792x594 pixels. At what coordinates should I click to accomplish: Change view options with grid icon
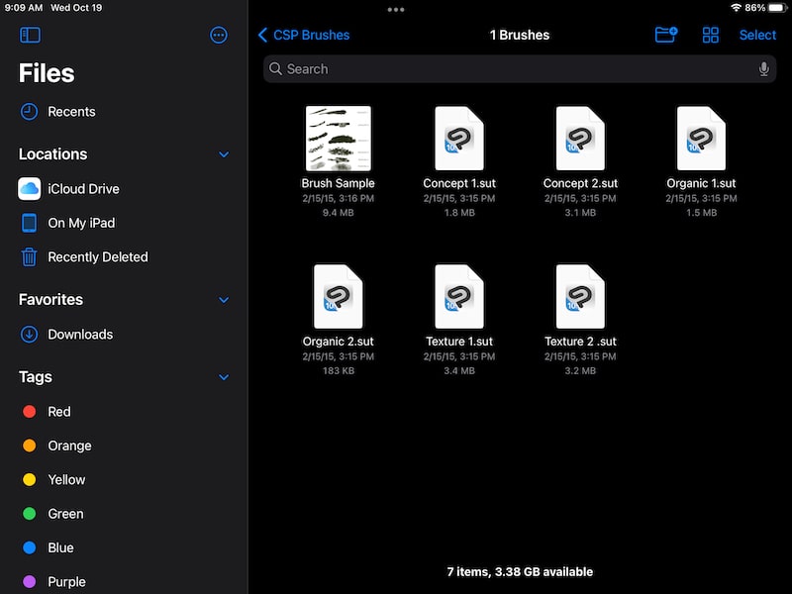coord(710,35)
